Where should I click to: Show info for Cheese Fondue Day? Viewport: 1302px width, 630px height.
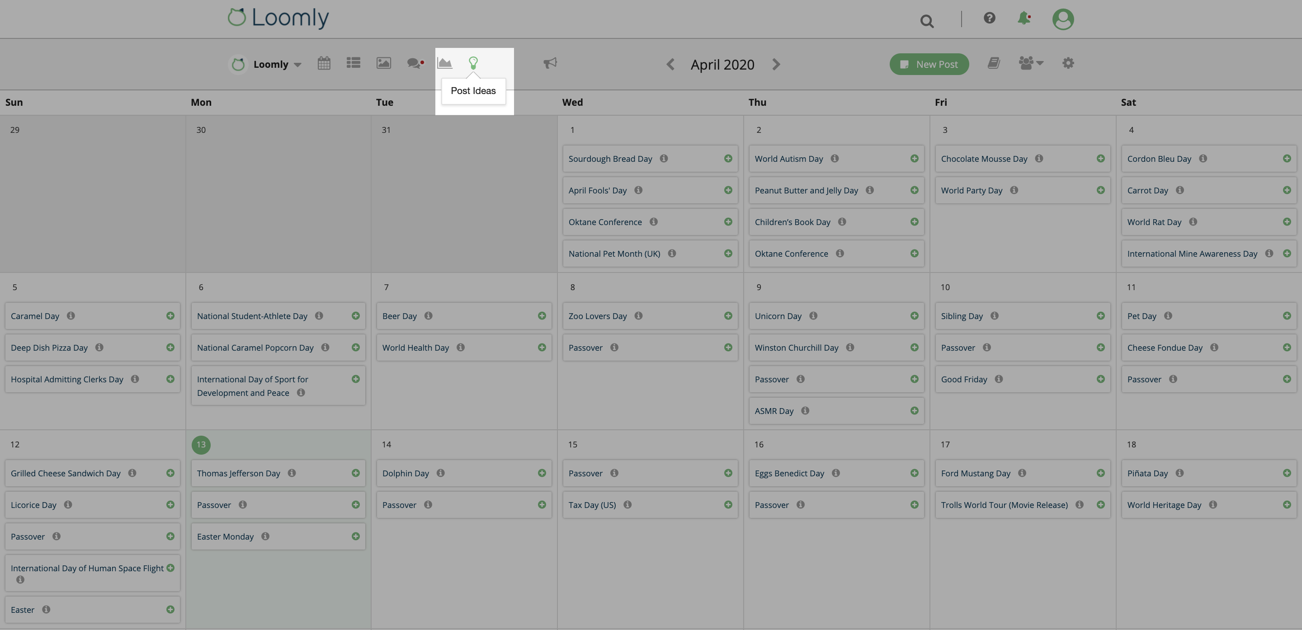pos(1214,348)
